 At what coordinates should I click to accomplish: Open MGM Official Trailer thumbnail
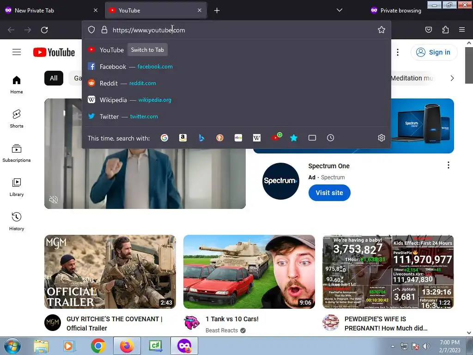click(110, 272)
